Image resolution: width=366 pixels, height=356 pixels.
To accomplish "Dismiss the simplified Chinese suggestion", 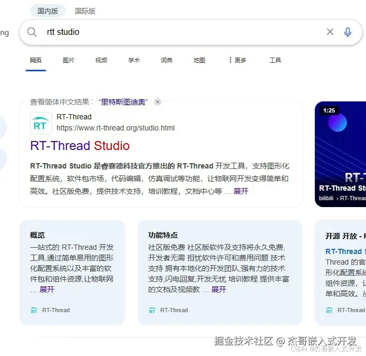I will [158, 102].
